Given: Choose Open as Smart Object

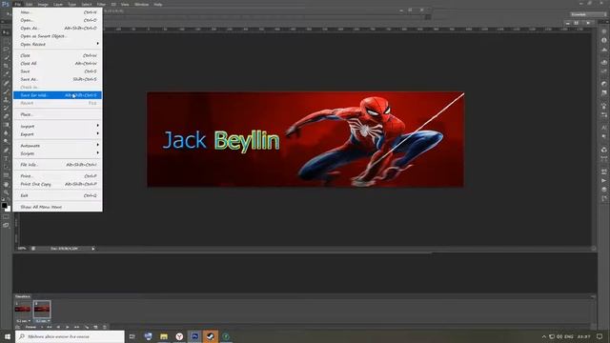Looking at the screenshot, I should click(57, 36).
